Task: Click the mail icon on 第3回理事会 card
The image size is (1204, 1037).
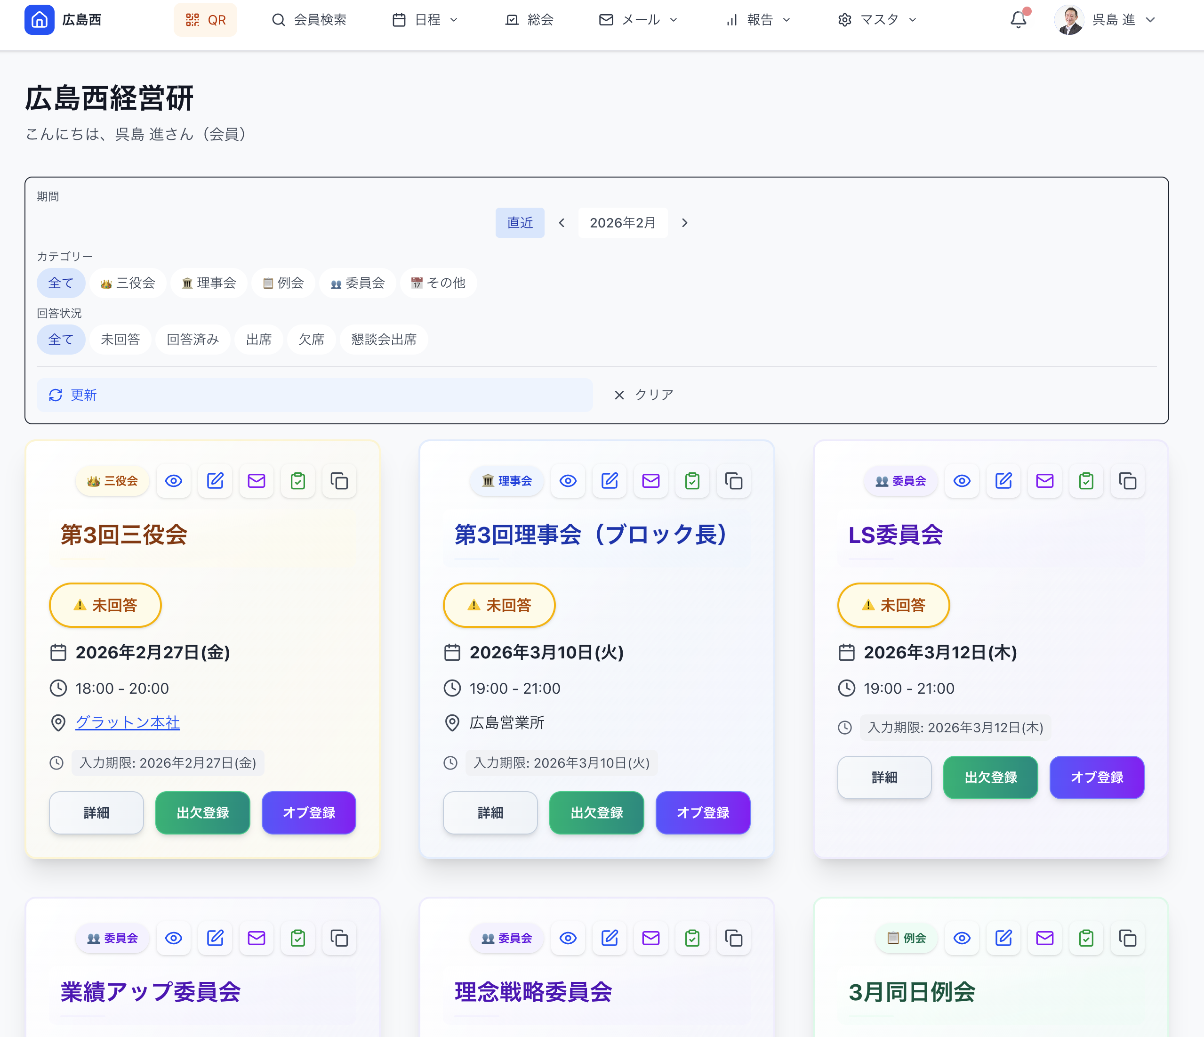Action: pyautogui.click(x=651, y=481)
